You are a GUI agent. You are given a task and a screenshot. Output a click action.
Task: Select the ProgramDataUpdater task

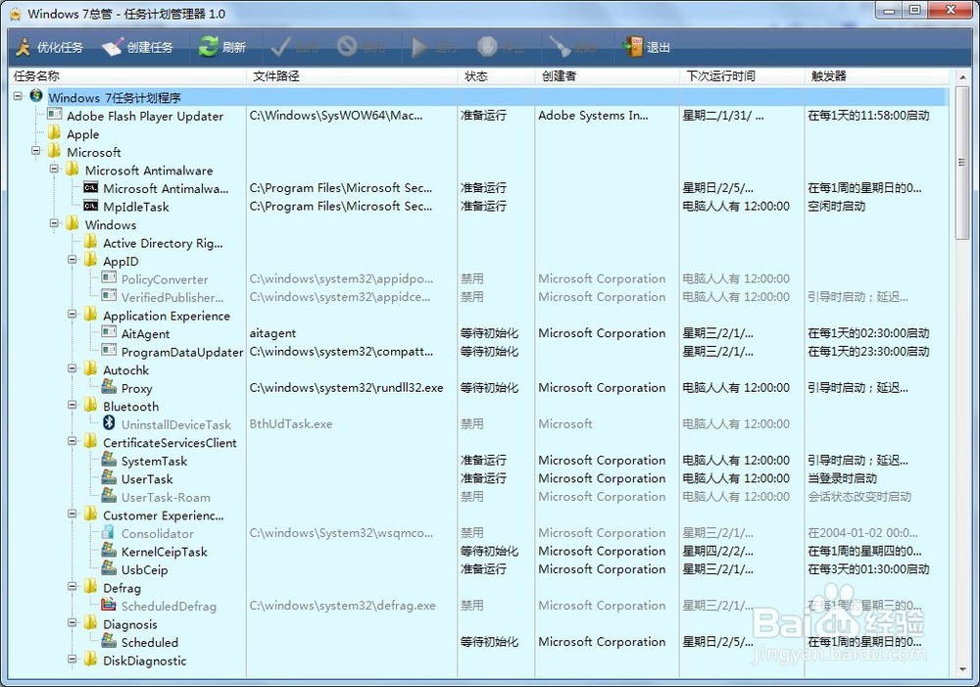tap(182, 352)
